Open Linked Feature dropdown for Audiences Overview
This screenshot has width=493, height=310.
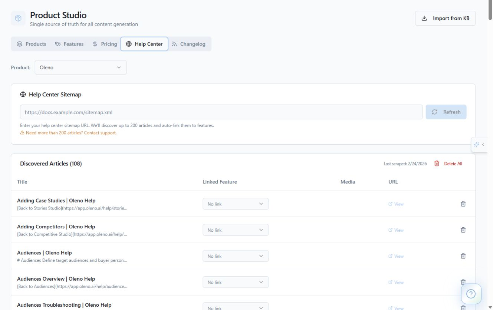236,282
